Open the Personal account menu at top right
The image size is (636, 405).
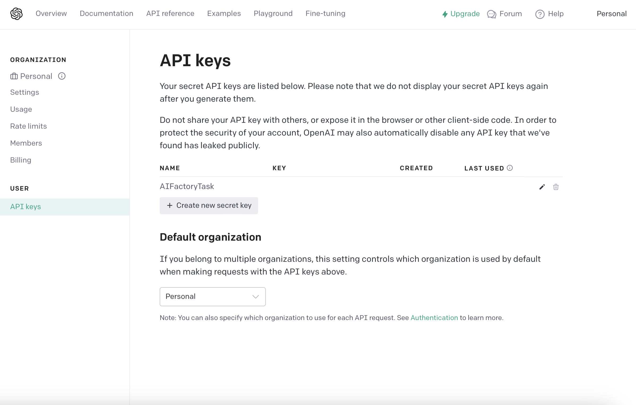[612, 14]
